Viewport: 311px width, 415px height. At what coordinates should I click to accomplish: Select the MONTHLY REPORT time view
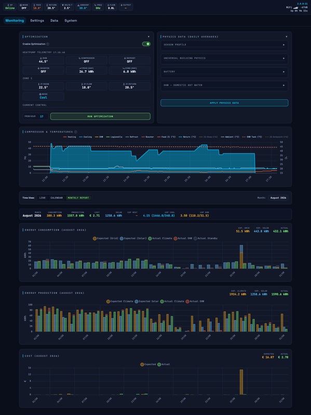(x=78, y=198)
